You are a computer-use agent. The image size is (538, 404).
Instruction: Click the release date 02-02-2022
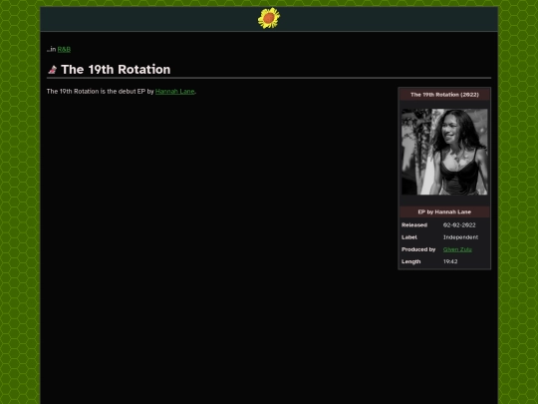(459, 225)
